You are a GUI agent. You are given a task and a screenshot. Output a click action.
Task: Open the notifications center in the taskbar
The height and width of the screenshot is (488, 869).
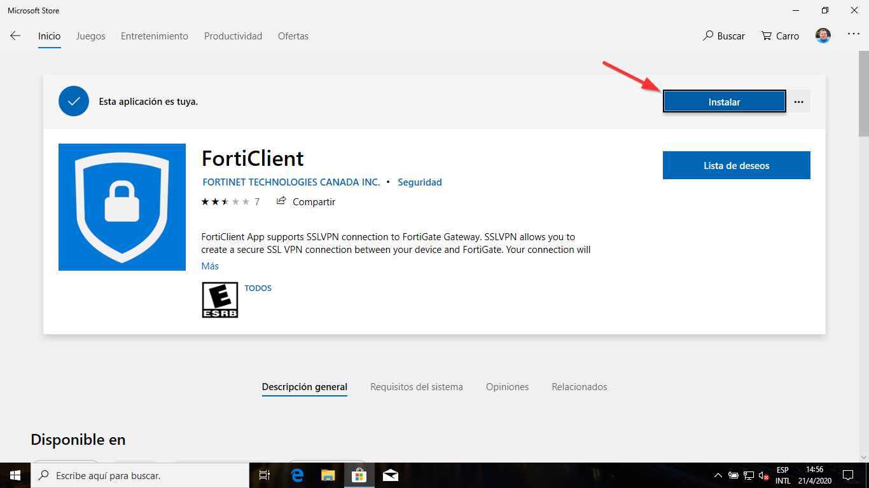click(x=847, y=475)
